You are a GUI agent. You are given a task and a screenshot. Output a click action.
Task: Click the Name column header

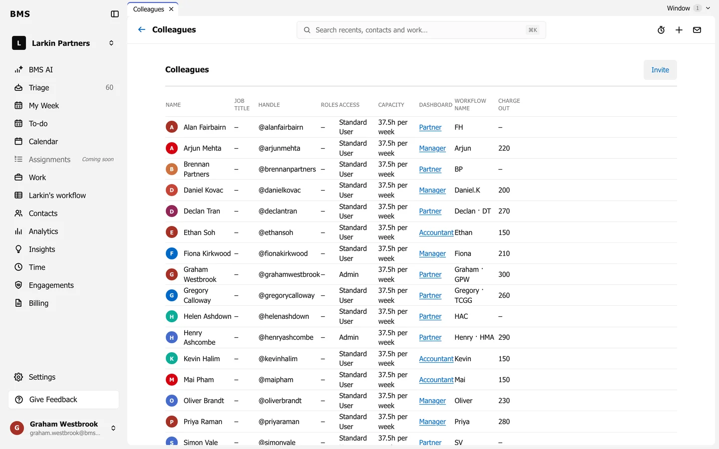[173, 105]
